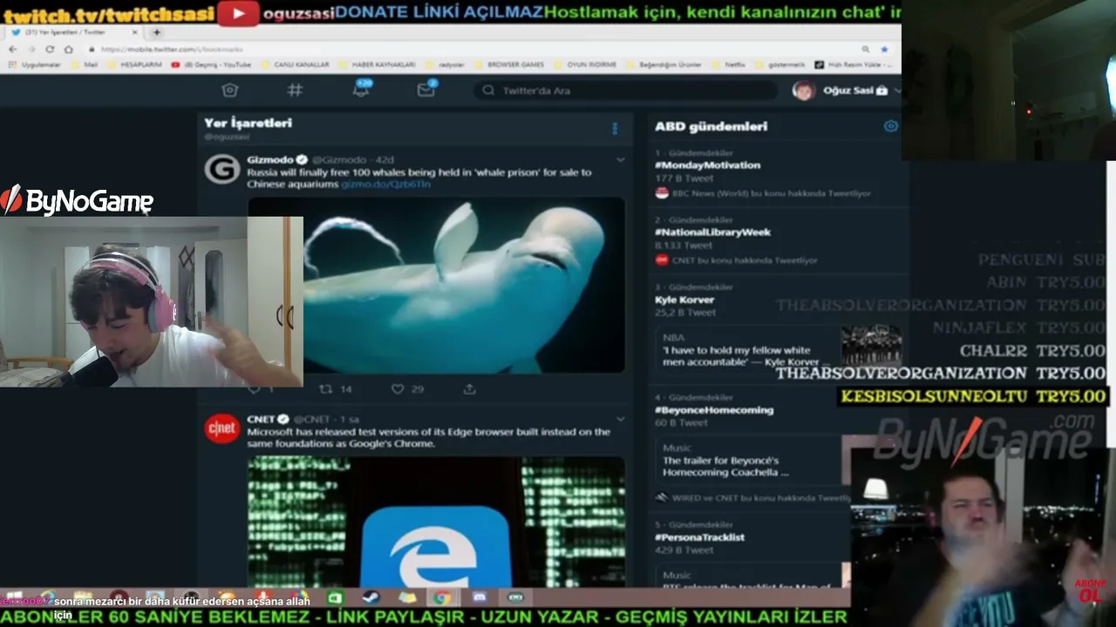Open the OYUN İNDİRME bookmark folder
The height and width of the screenshot is (627, 1116).
(x=585, y=64)
